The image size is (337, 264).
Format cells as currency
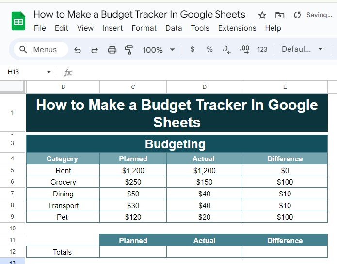tap(193, 49)
